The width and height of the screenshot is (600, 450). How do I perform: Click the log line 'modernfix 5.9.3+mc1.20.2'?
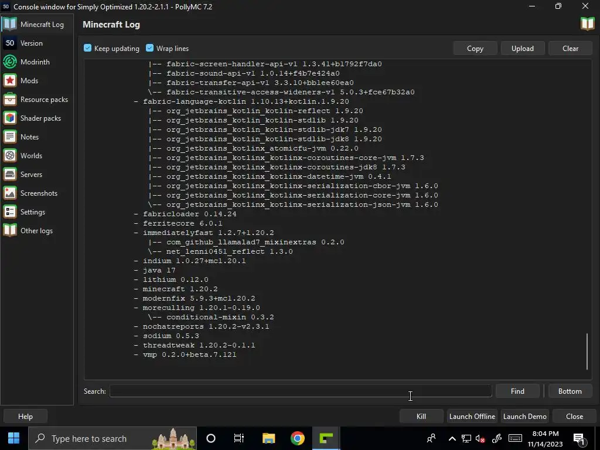[x=199, y=298]
